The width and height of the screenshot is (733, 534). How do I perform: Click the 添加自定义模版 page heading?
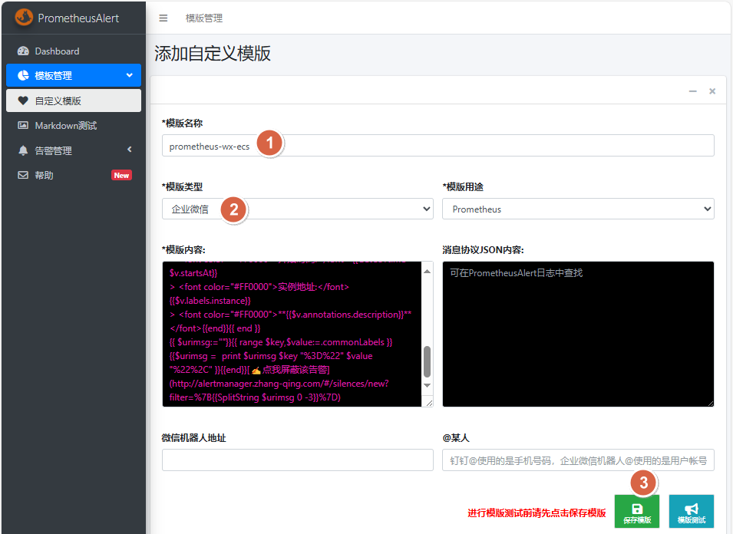tap(213, 53)
